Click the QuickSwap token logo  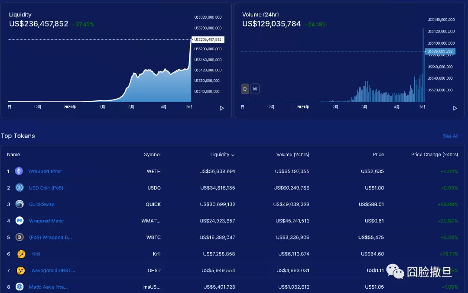click(x=19, y=204)
